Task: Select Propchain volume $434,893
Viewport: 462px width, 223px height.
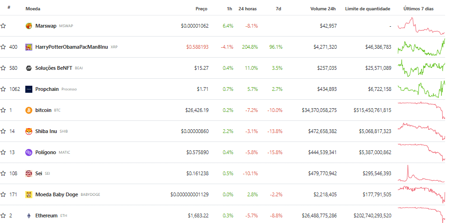Action: [x=327, y=89]
